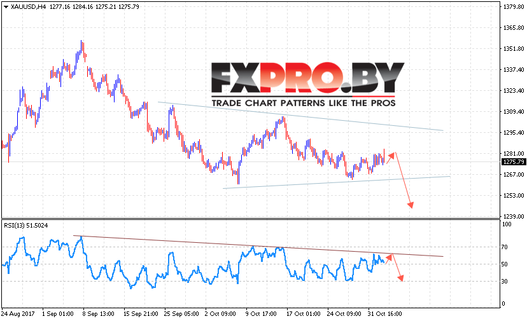Click price axis label 1351.80
527x321 pixels.
[x=514, y=49]
